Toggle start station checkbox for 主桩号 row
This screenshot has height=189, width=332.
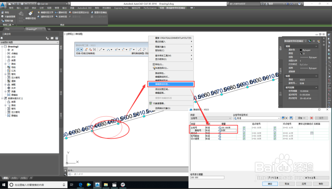pyautogui.click(x=244, y=128)
